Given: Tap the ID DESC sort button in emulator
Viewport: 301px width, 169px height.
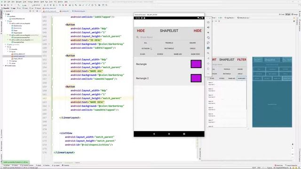Looking at the screenshot, I should [160, 54].
